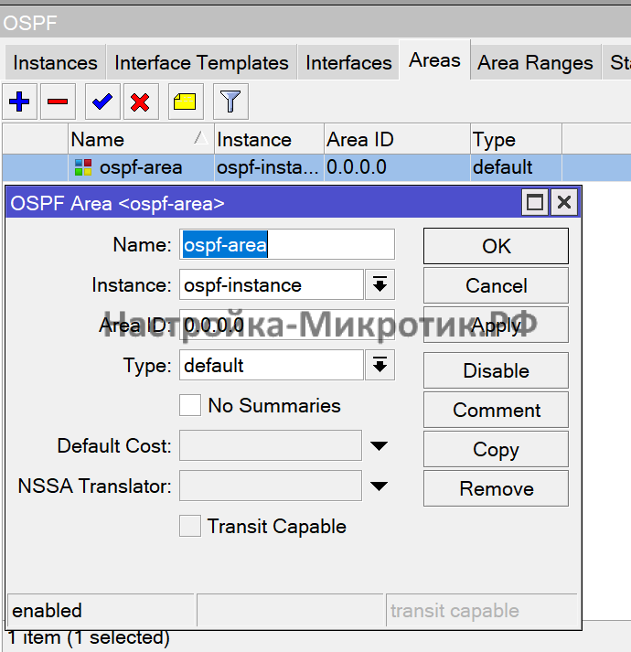The height and width of the screenshot is (652, 631).
Task: Open filter using funnel icon
Action: click(230, 102)
